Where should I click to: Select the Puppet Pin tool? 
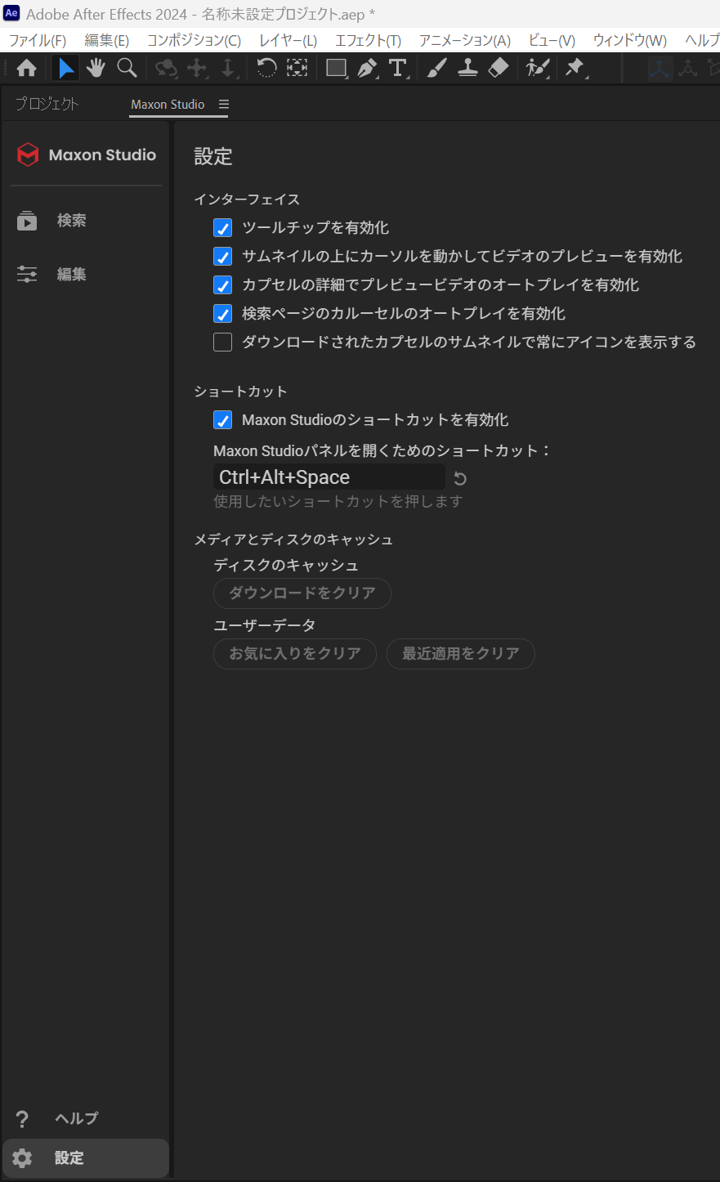click(575, 68)
